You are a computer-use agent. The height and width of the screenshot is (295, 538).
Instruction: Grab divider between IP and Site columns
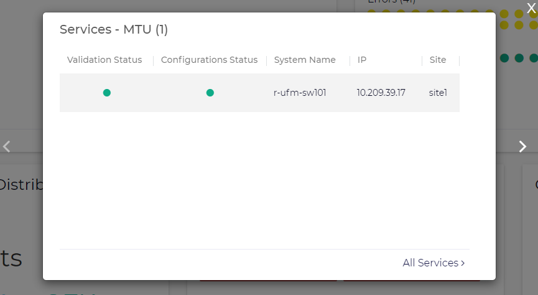[422, 60]
